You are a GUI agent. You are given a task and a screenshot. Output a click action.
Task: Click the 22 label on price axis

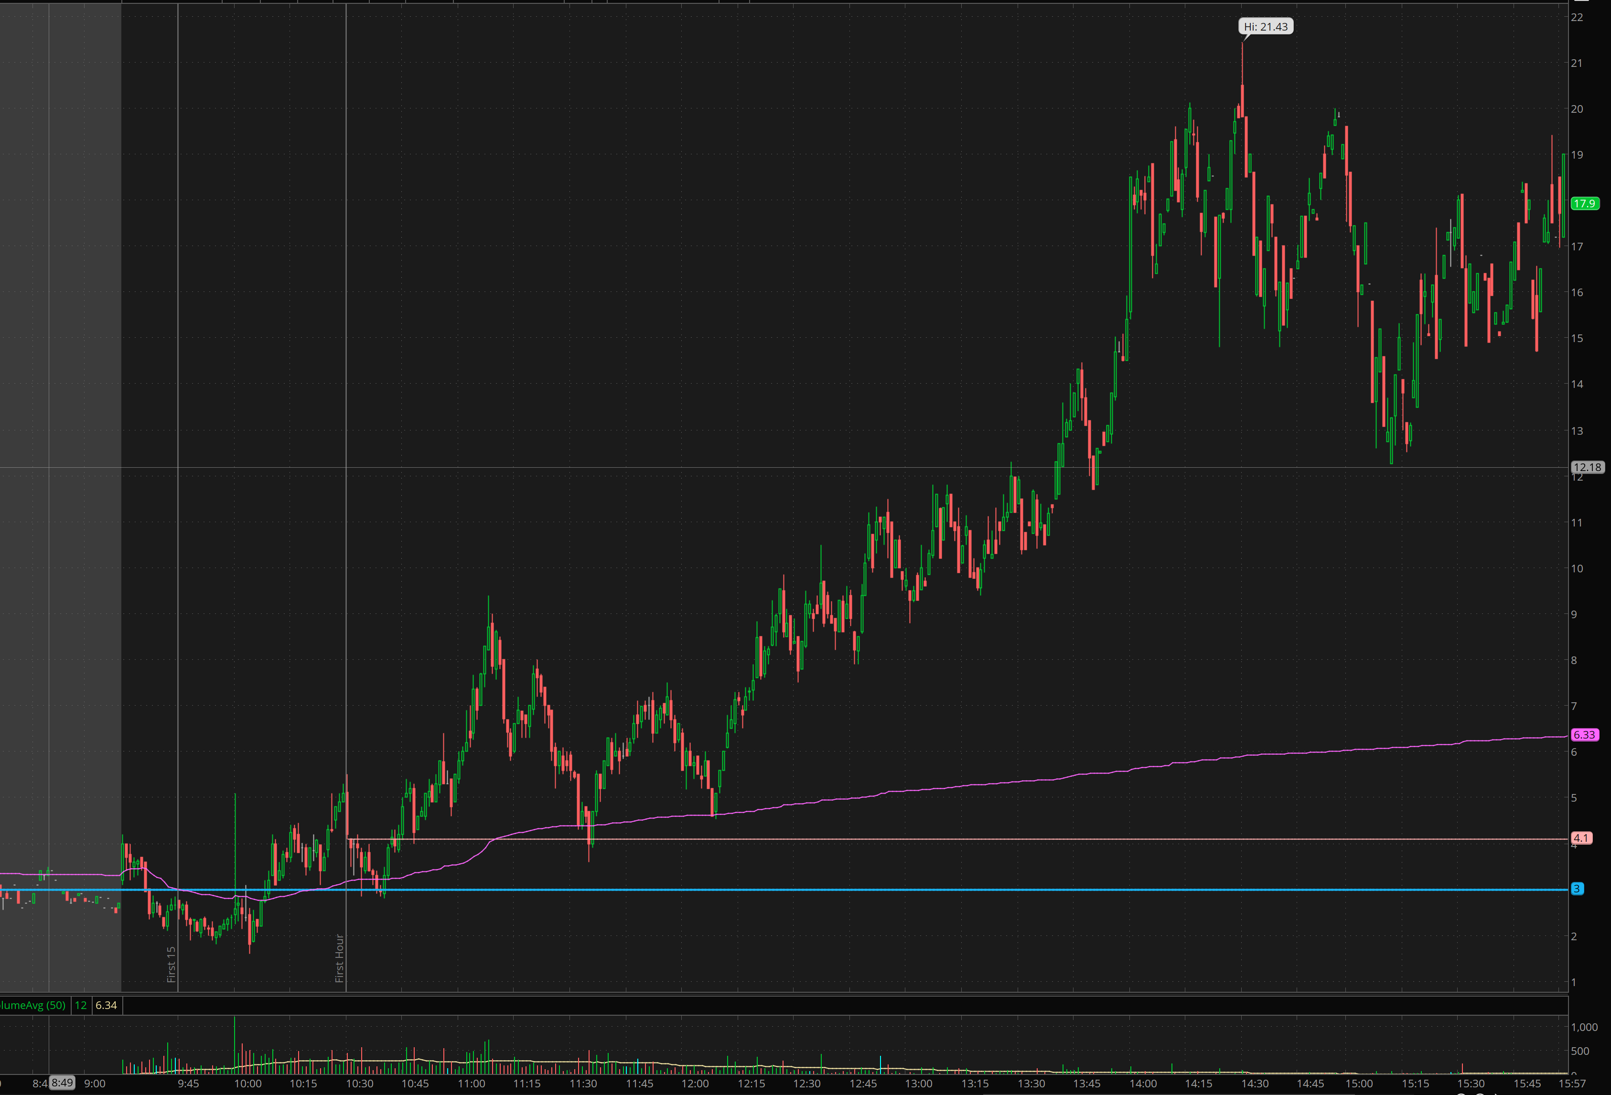[x=1577, y=17]
